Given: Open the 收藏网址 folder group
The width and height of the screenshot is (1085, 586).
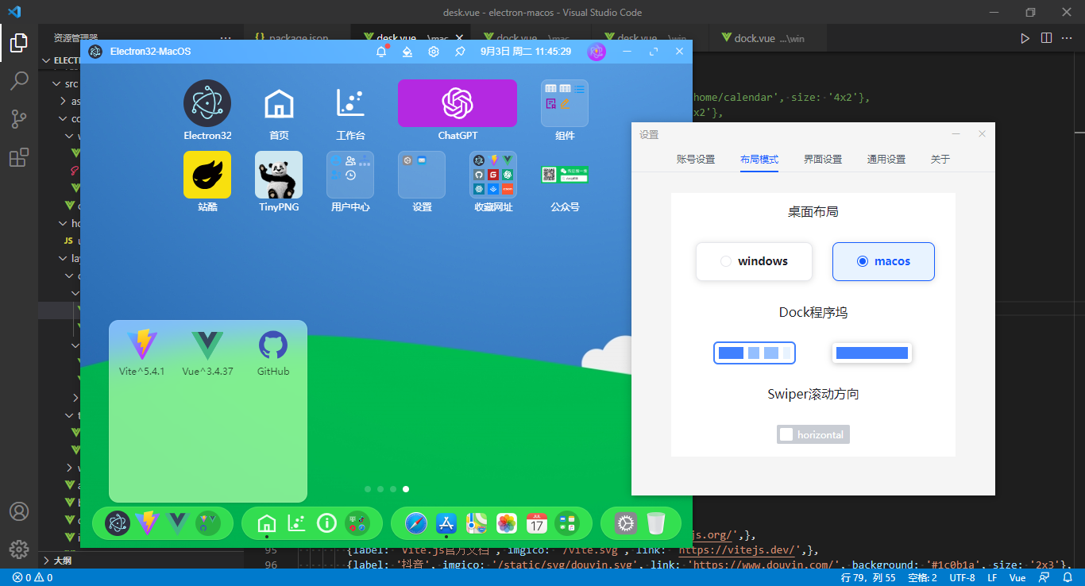Looking at the screenshot, I should (492, 175).
